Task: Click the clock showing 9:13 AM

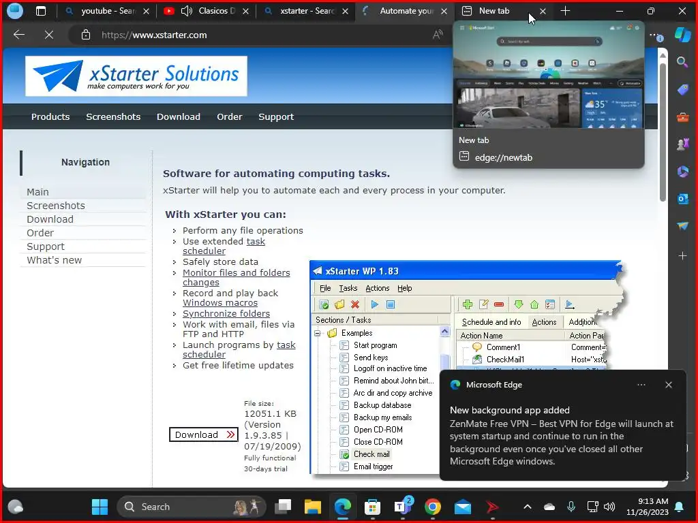Action: click(648, 507)
